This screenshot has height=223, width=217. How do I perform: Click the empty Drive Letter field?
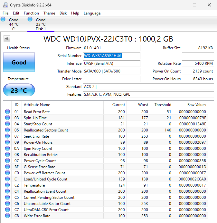[111, 79]
